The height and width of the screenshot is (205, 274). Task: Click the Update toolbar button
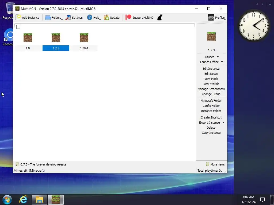coord(112,18)
